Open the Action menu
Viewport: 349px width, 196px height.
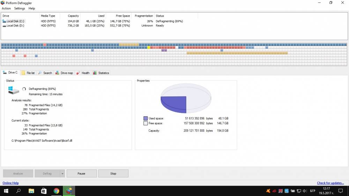pyautogui.click(x=6, y=8)
